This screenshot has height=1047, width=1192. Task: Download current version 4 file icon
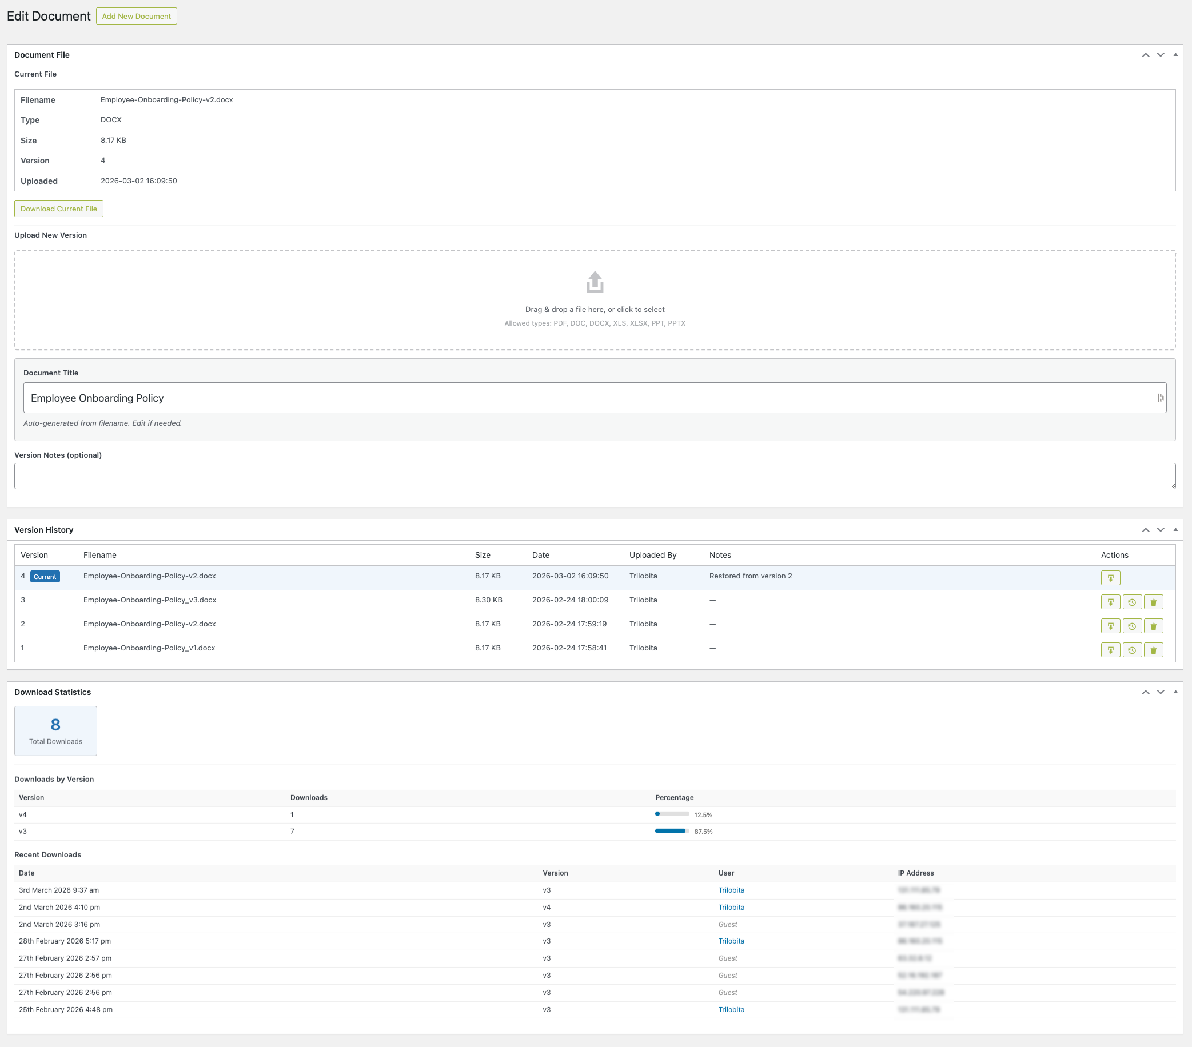coord(1110,578)
